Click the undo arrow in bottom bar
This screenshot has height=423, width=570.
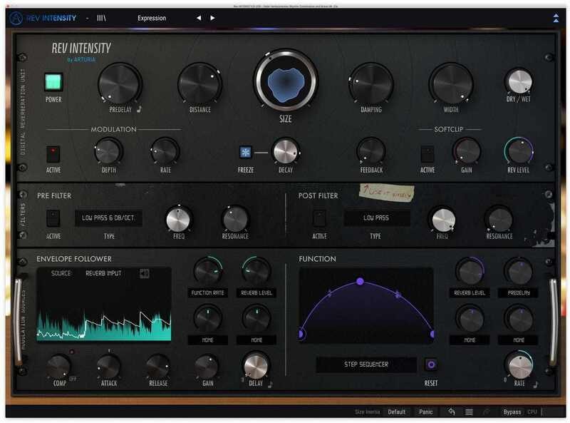tap(451, 412)
